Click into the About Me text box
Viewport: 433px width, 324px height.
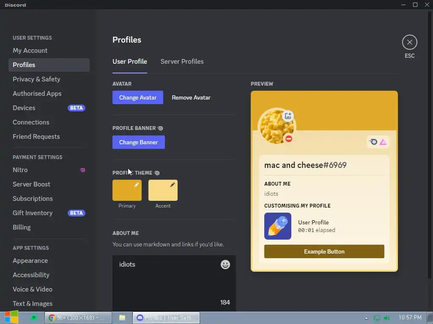click(174, 283)
